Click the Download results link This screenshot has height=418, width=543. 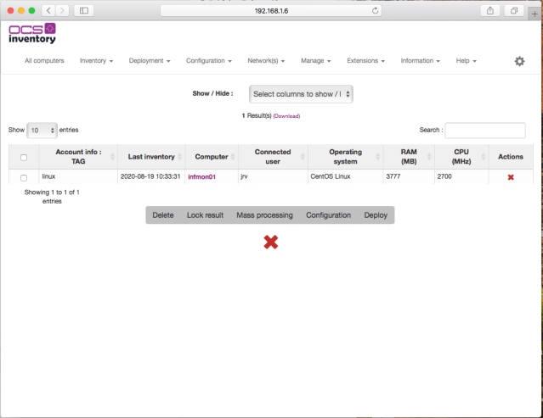click(286, 115)
